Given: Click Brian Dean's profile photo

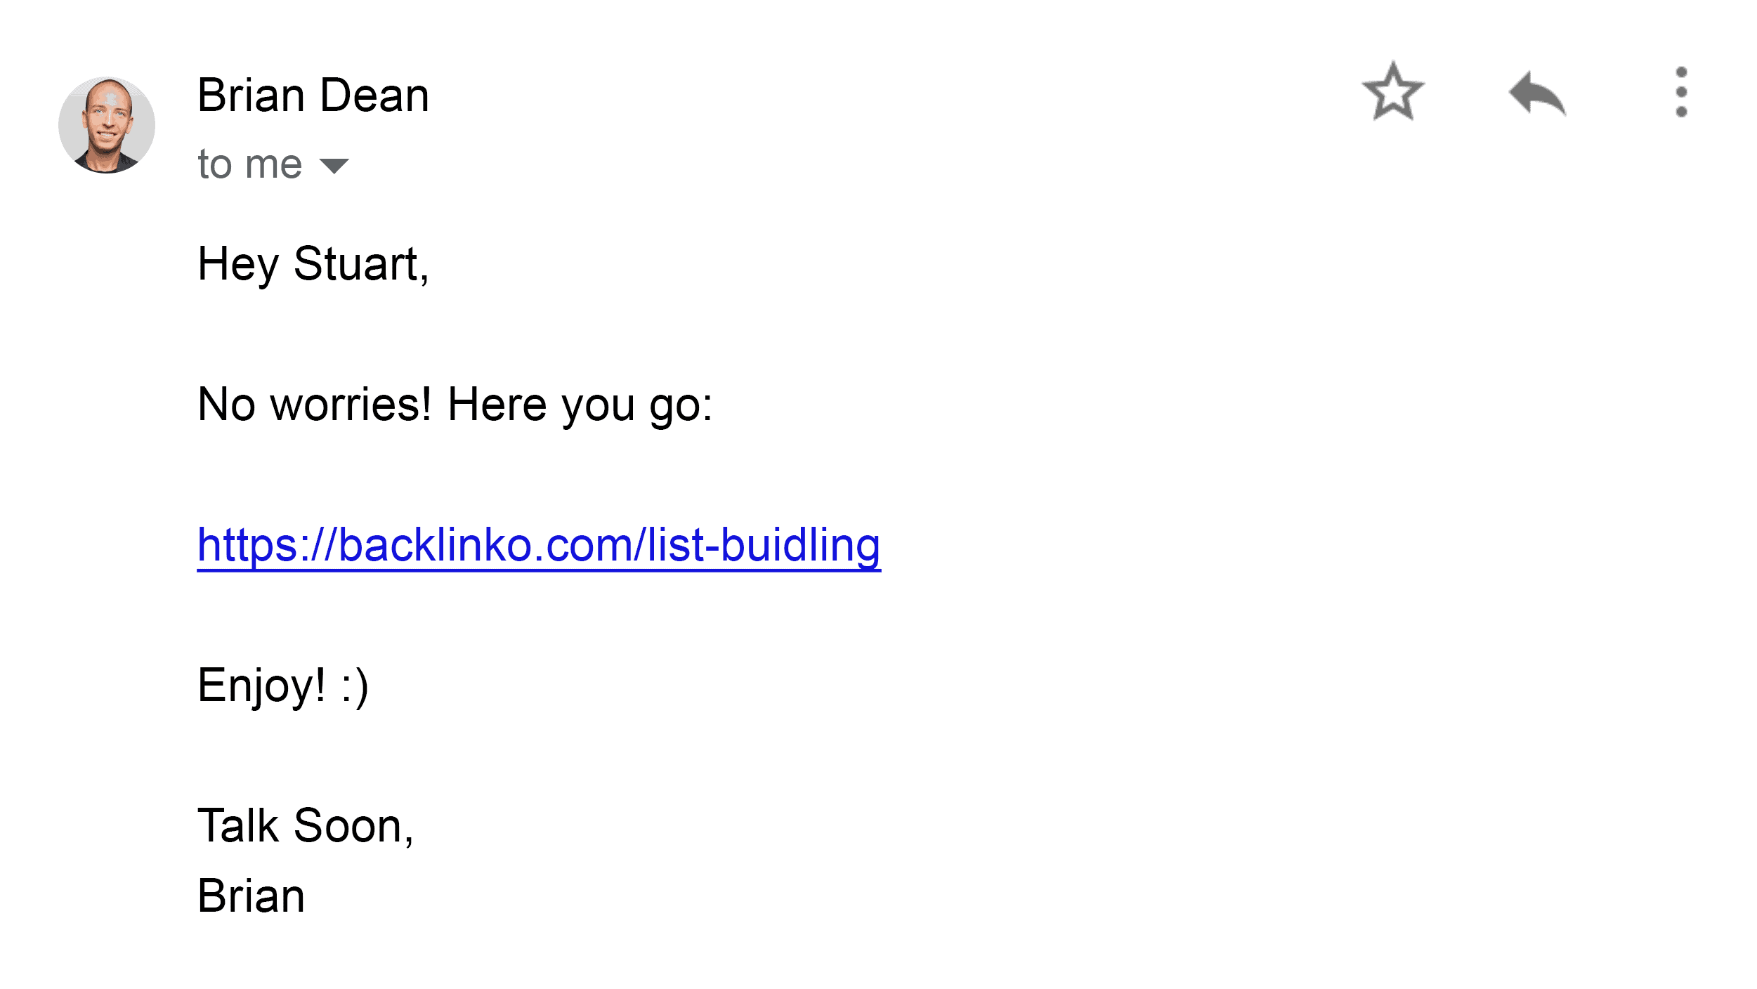Looking at the screenshot, I should click(x=107, y=125).
